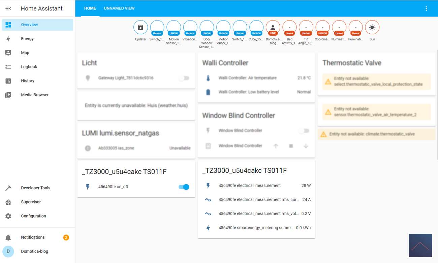This screenshot has height=263, width=438.
Task: Open the three-dot overflow menu
Action: (426, 8)
